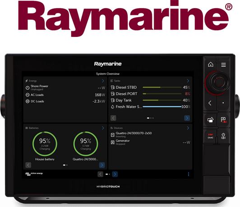Open the Menu hardware button
Image resolution: width=240 pixels, height=207 pixels.
223,65
